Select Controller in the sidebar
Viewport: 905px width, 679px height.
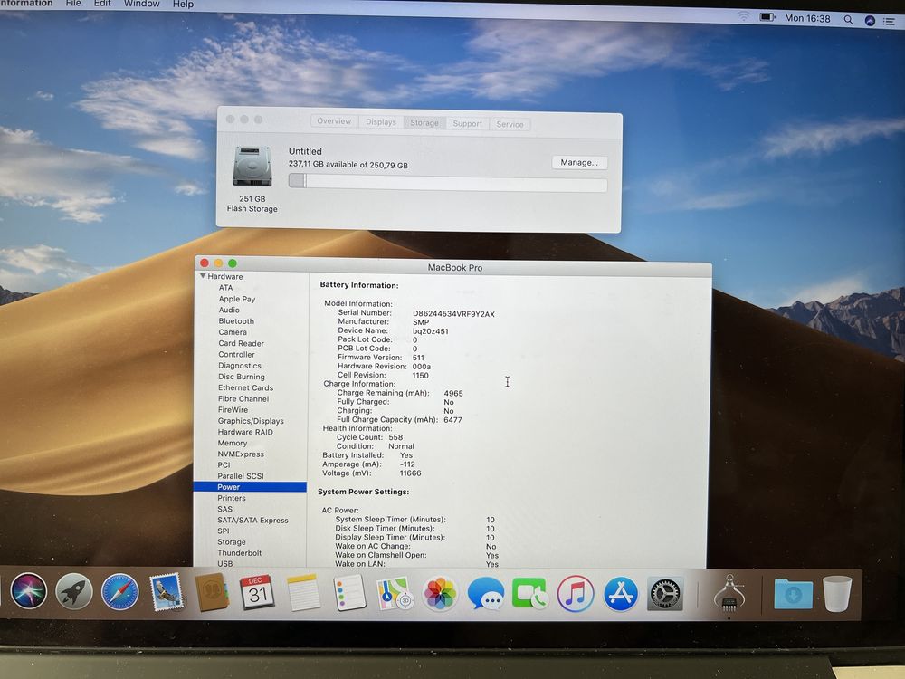click(236, 354)
